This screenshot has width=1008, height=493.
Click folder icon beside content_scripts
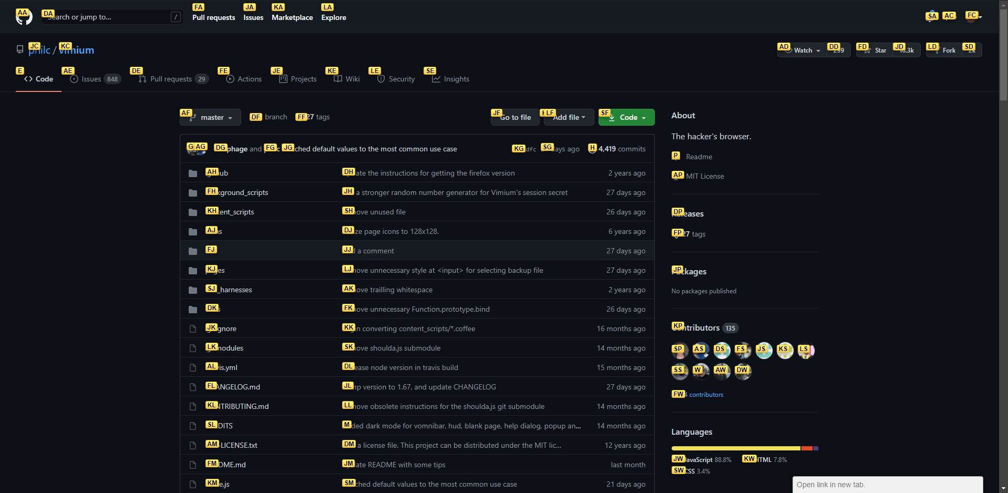[193, 212]
